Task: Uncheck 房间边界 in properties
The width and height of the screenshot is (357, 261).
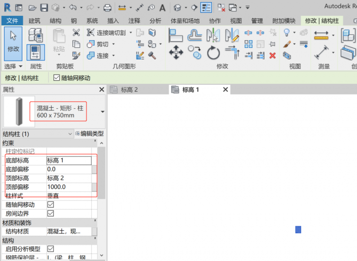Action: tap(51, 213)
